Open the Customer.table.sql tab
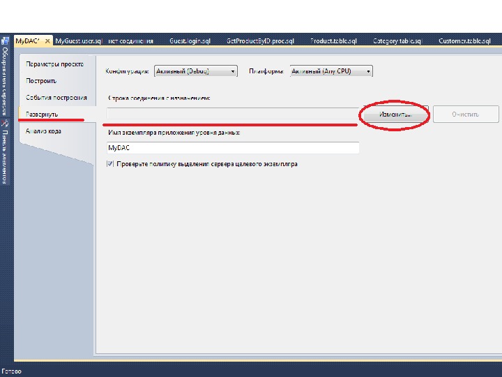The width and height of the screenshot is (502, 377). (x=464, y=41)
